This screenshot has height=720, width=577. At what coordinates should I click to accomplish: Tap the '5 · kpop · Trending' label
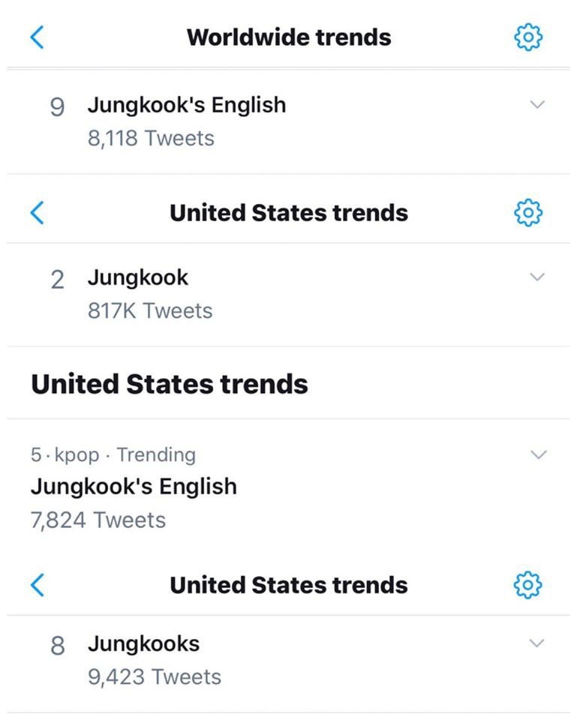point(113,454)
